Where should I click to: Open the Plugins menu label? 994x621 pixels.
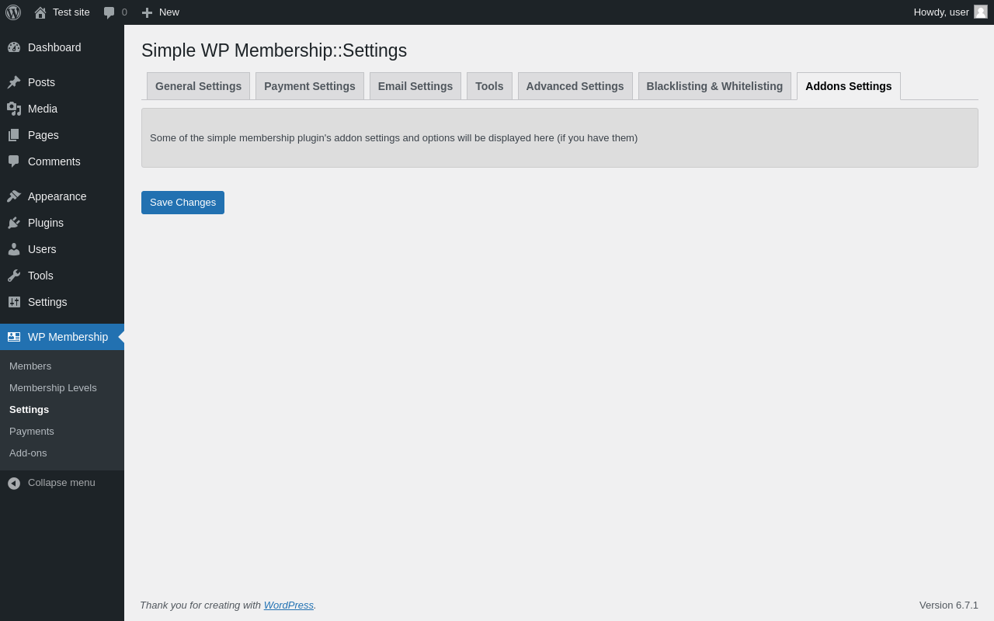46,223
